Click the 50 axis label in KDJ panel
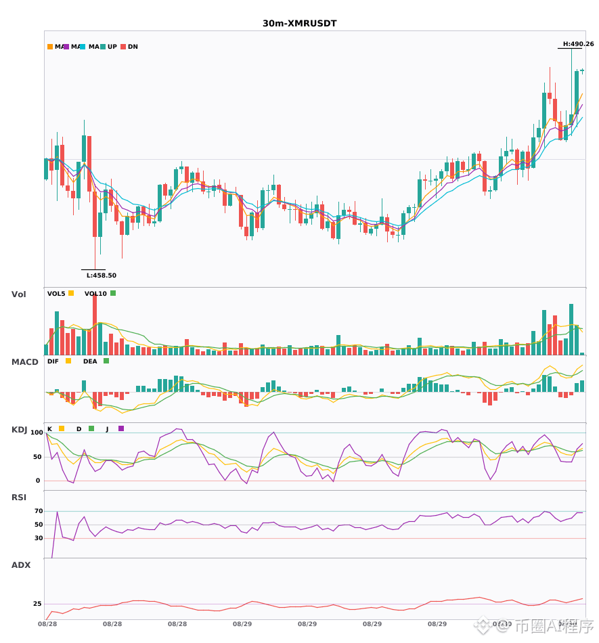 pos(37,457)
